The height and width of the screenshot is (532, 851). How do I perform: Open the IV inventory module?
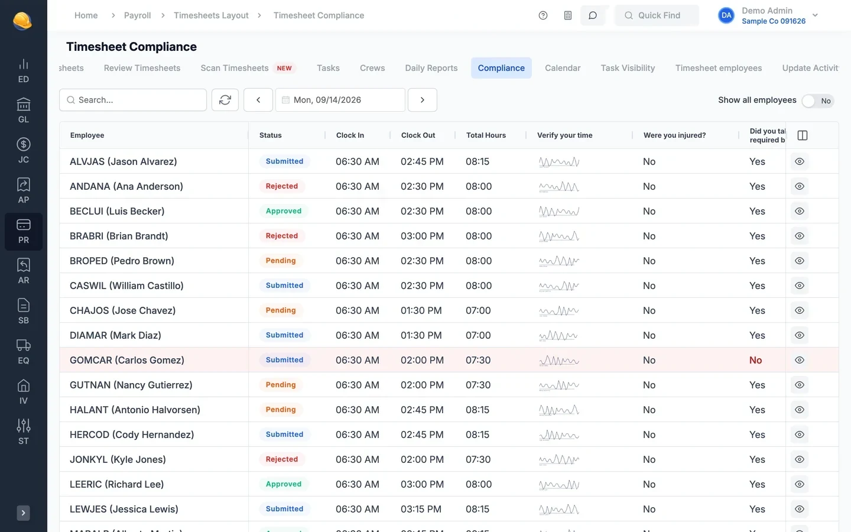(x=24, y=392)
